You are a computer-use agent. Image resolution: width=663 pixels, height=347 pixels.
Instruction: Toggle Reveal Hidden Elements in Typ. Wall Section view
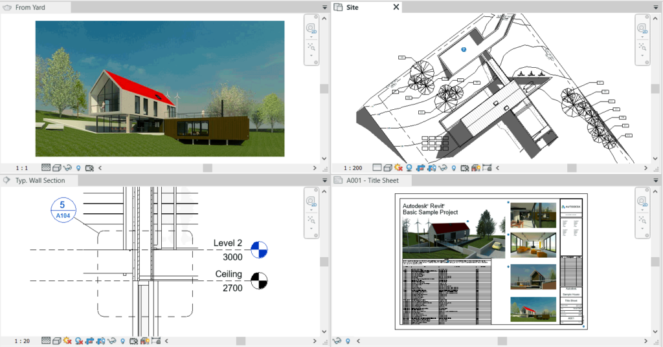click(x=122, y=341)
